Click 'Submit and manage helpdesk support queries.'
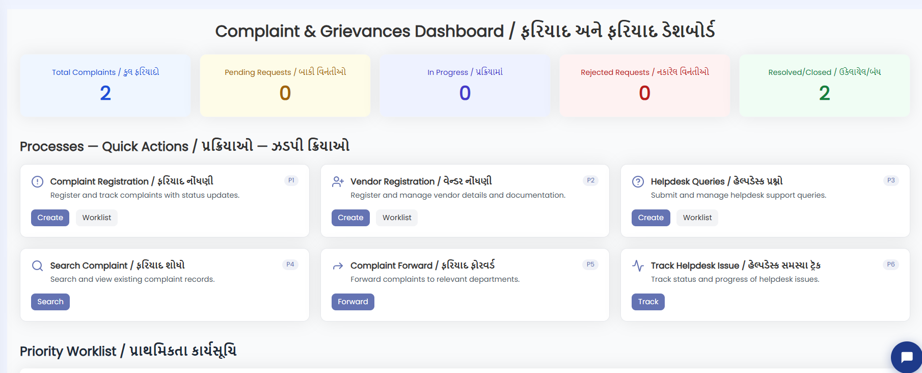The image size is (922, 373). [739, 195]
